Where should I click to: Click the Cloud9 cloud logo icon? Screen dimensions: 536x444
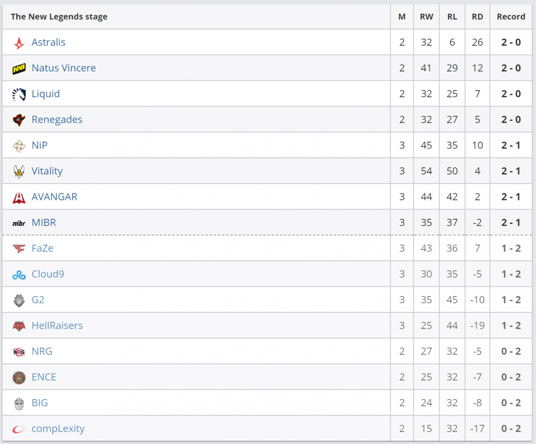click(19, 275)
